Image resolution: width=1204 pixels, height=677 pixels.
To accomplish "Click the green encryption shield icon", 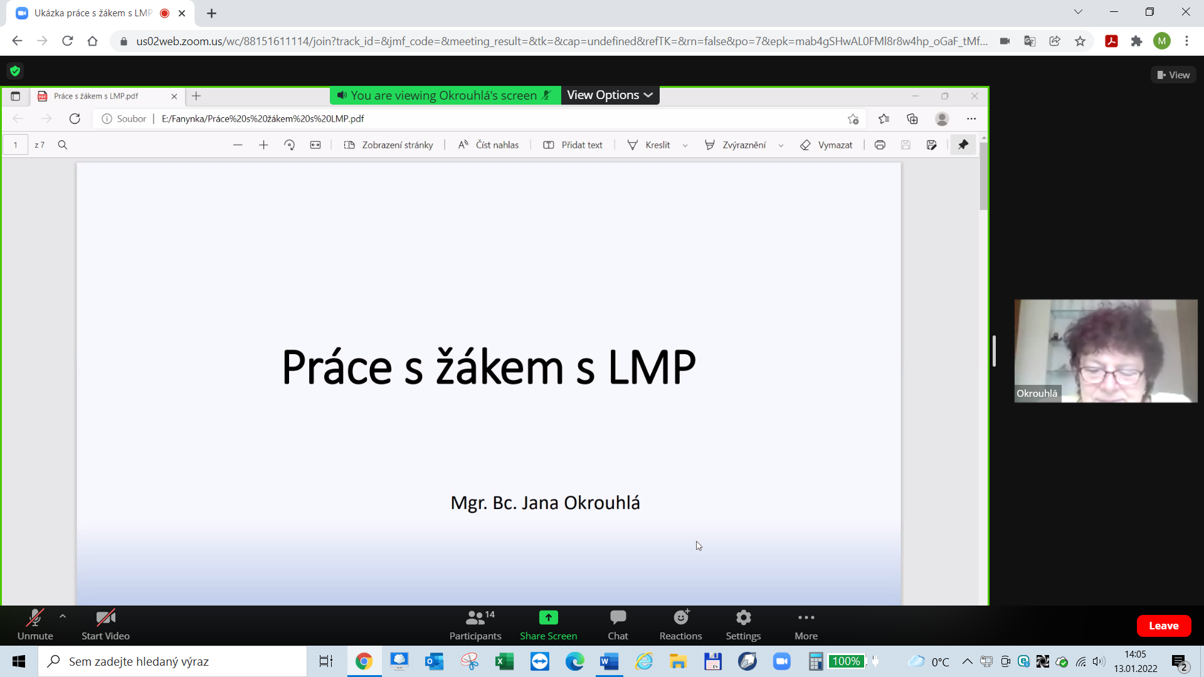I will [15, 71].
